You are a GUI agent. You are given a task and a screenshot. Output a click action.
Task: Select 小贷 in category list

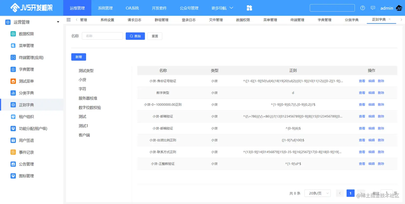[x=82, y=80]
